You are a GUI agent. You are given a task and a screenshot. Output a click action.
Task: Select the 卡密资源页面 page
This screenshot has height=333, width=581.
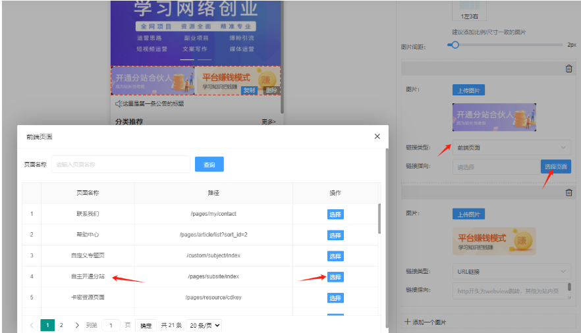(x=335, y=298)
